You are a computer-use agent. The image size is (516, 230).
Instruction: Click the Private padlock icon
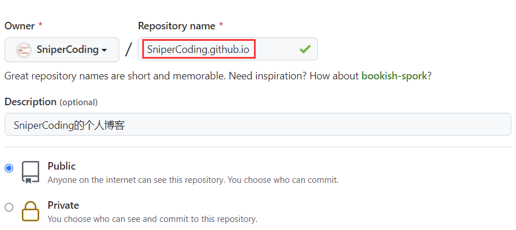coord(31,211)
